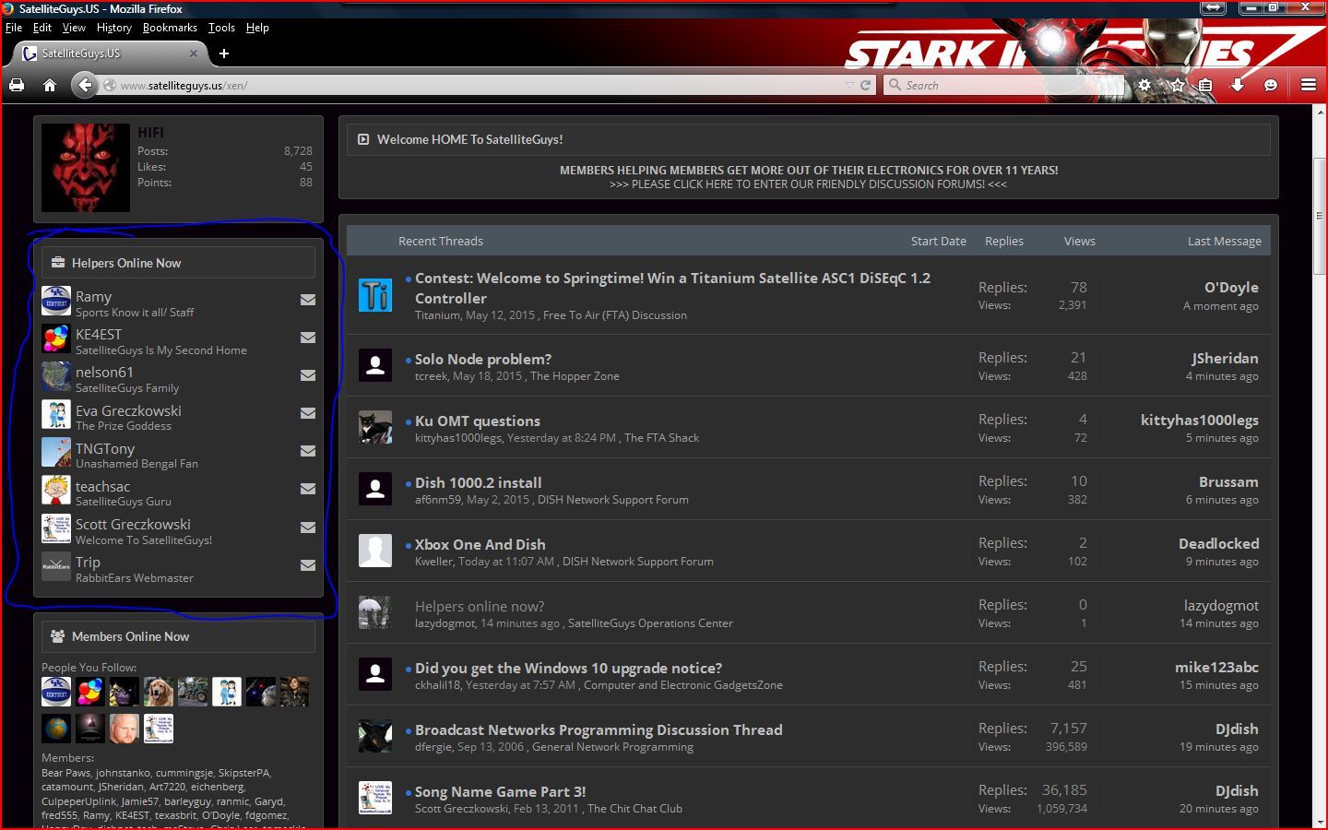Open the URL bar history dropdown arrow

tap(849, 85)
